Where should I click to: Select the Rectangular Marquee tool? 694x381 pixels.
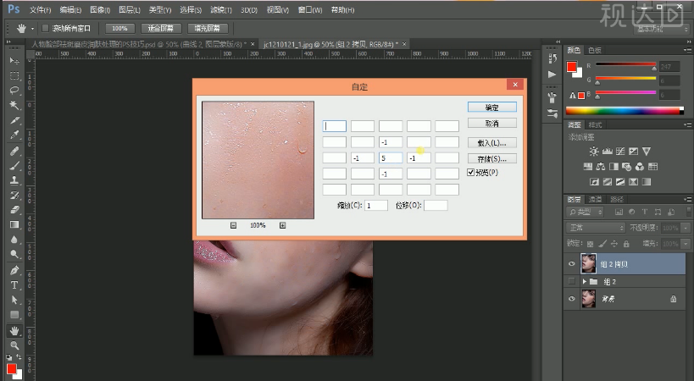coord(14,75)
